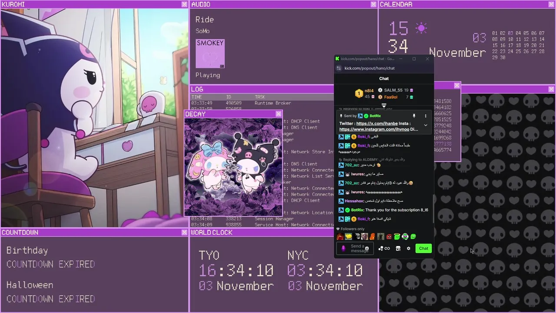The width and height of the screenshot is (556, 313).
Task: Click the purple microphone icon in message box
Action: coord(343,248)
